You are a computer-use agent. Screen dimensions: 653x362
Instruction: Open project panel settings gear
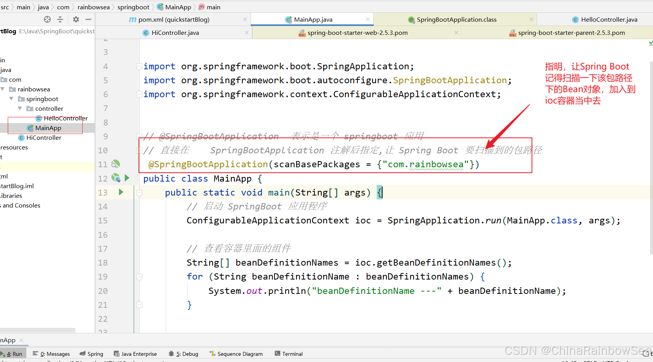coord(76,19)
